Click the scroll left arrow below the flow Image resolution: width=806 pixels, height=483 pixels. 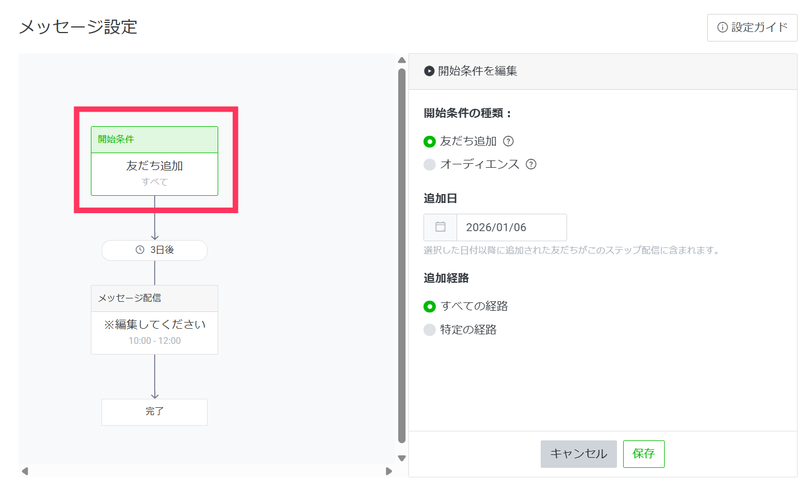[25, 471]
